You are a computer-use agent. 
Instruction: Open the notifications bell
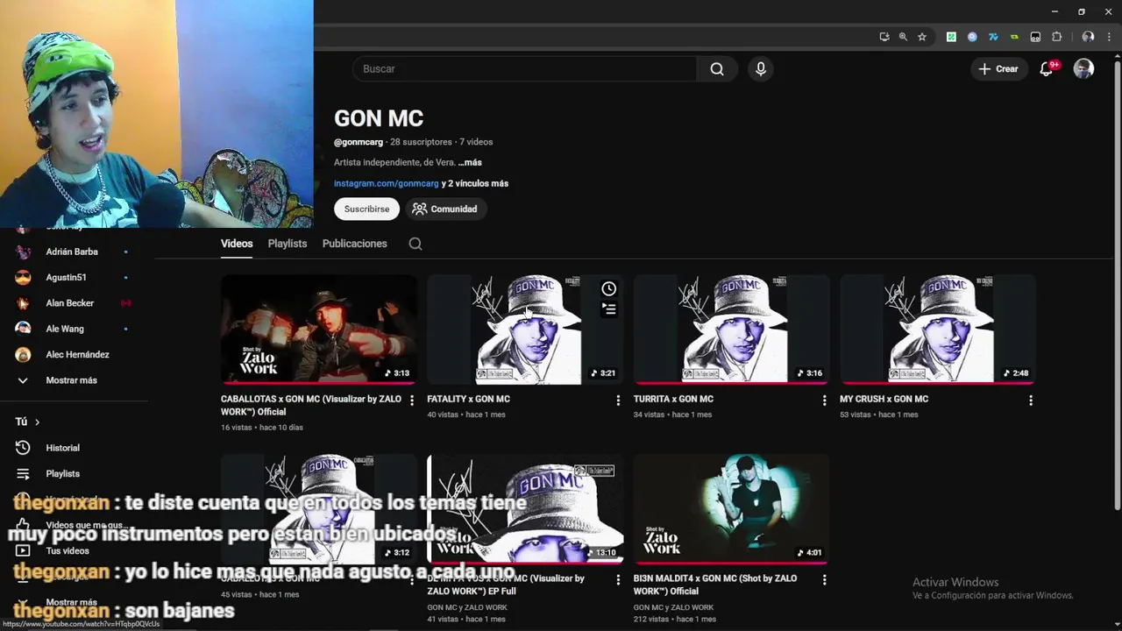pyautogui.click(x=1046, y=69)
